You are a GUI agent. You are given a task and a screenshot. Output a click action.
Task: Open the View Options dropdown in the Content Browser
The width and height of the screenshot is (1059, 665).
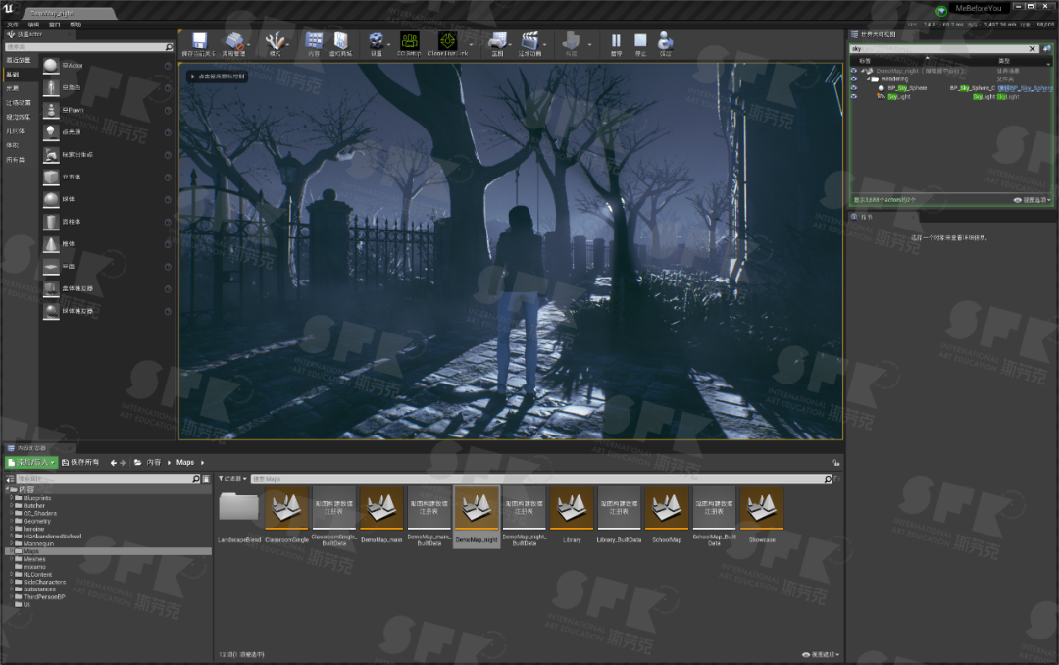tap(821, 655)
